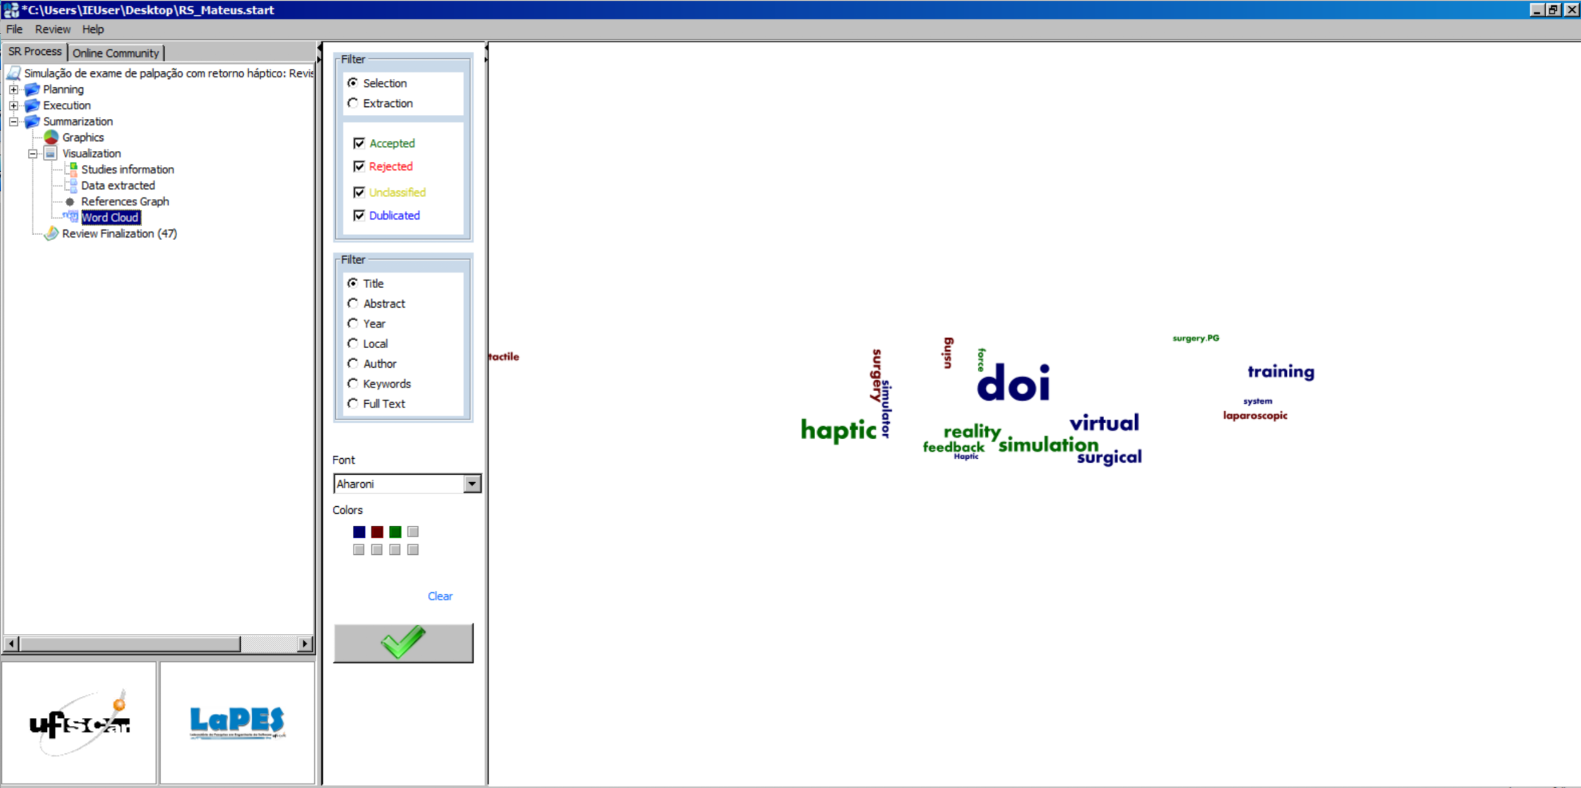
Task: Switch to the Online Community tab
Action: (x=116, y=53)
